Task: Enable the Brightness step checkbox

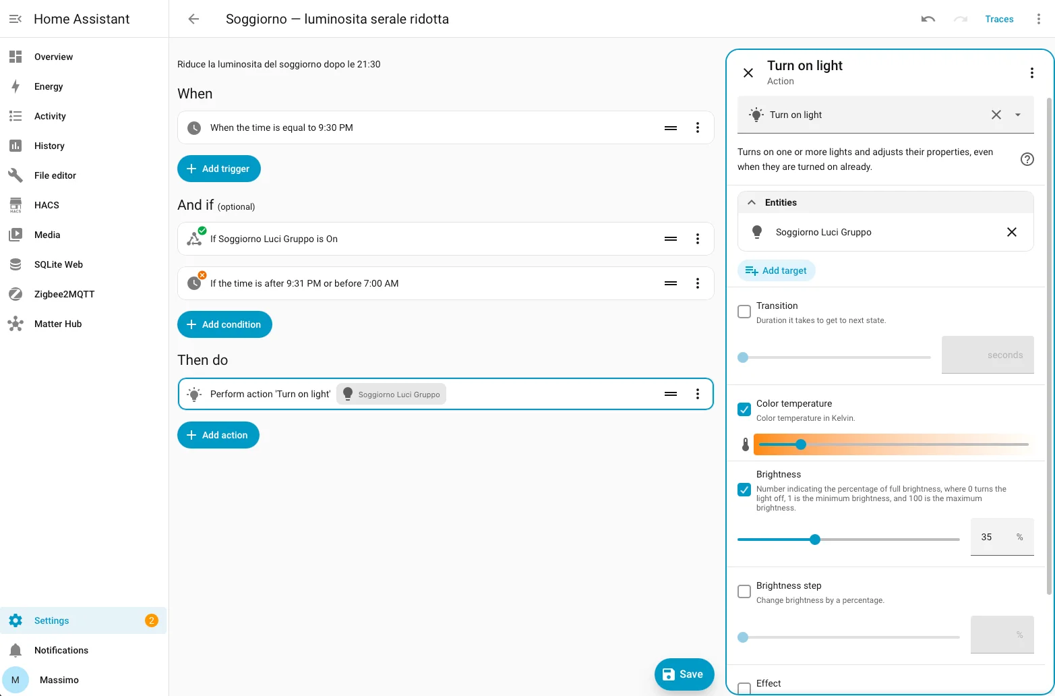Action: pos(744,591)
